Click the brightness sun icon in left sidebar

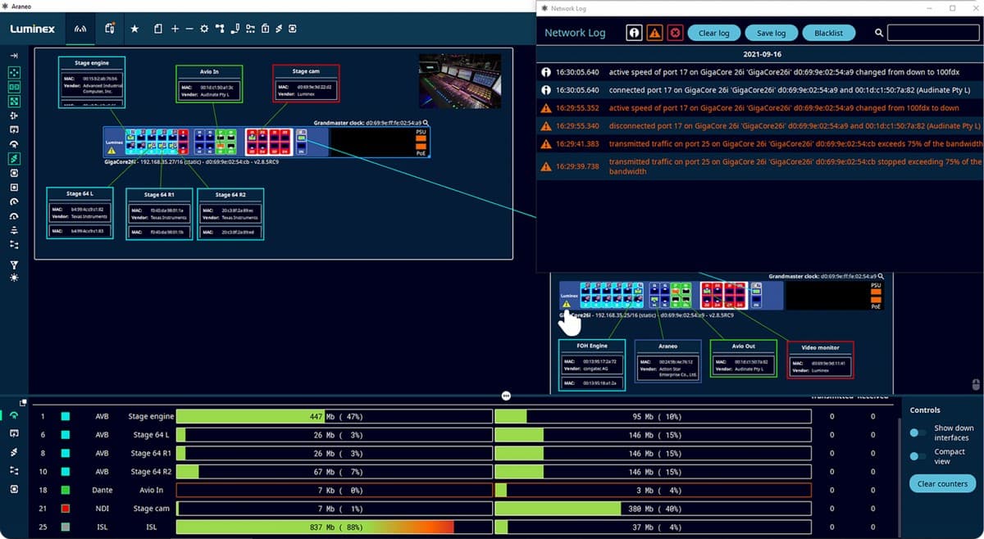(x=14, y=279)
